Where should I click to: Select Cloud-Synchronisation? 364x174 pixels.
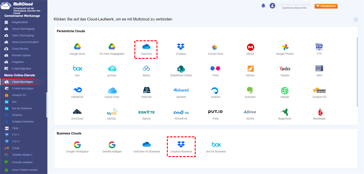25,42
